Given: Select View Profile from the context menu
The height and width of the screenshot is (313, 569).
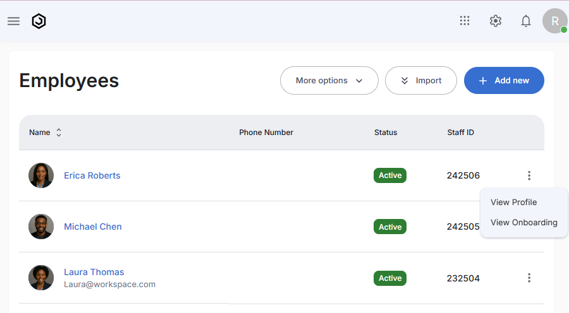Looking at the screenshot, I should click(513, 203).
